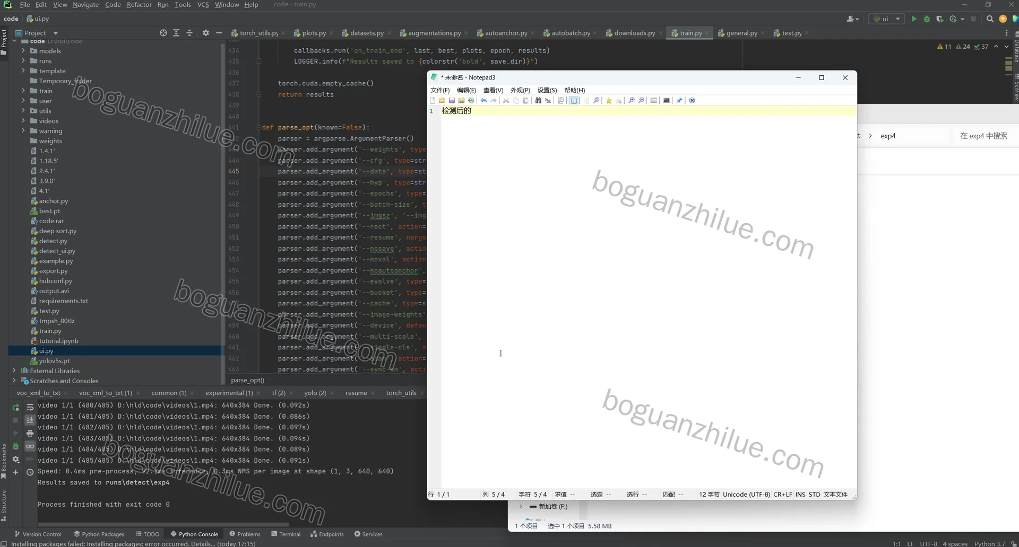
Task: Click the Open file icon in Notepad3
Action: (x=442, y=100)
